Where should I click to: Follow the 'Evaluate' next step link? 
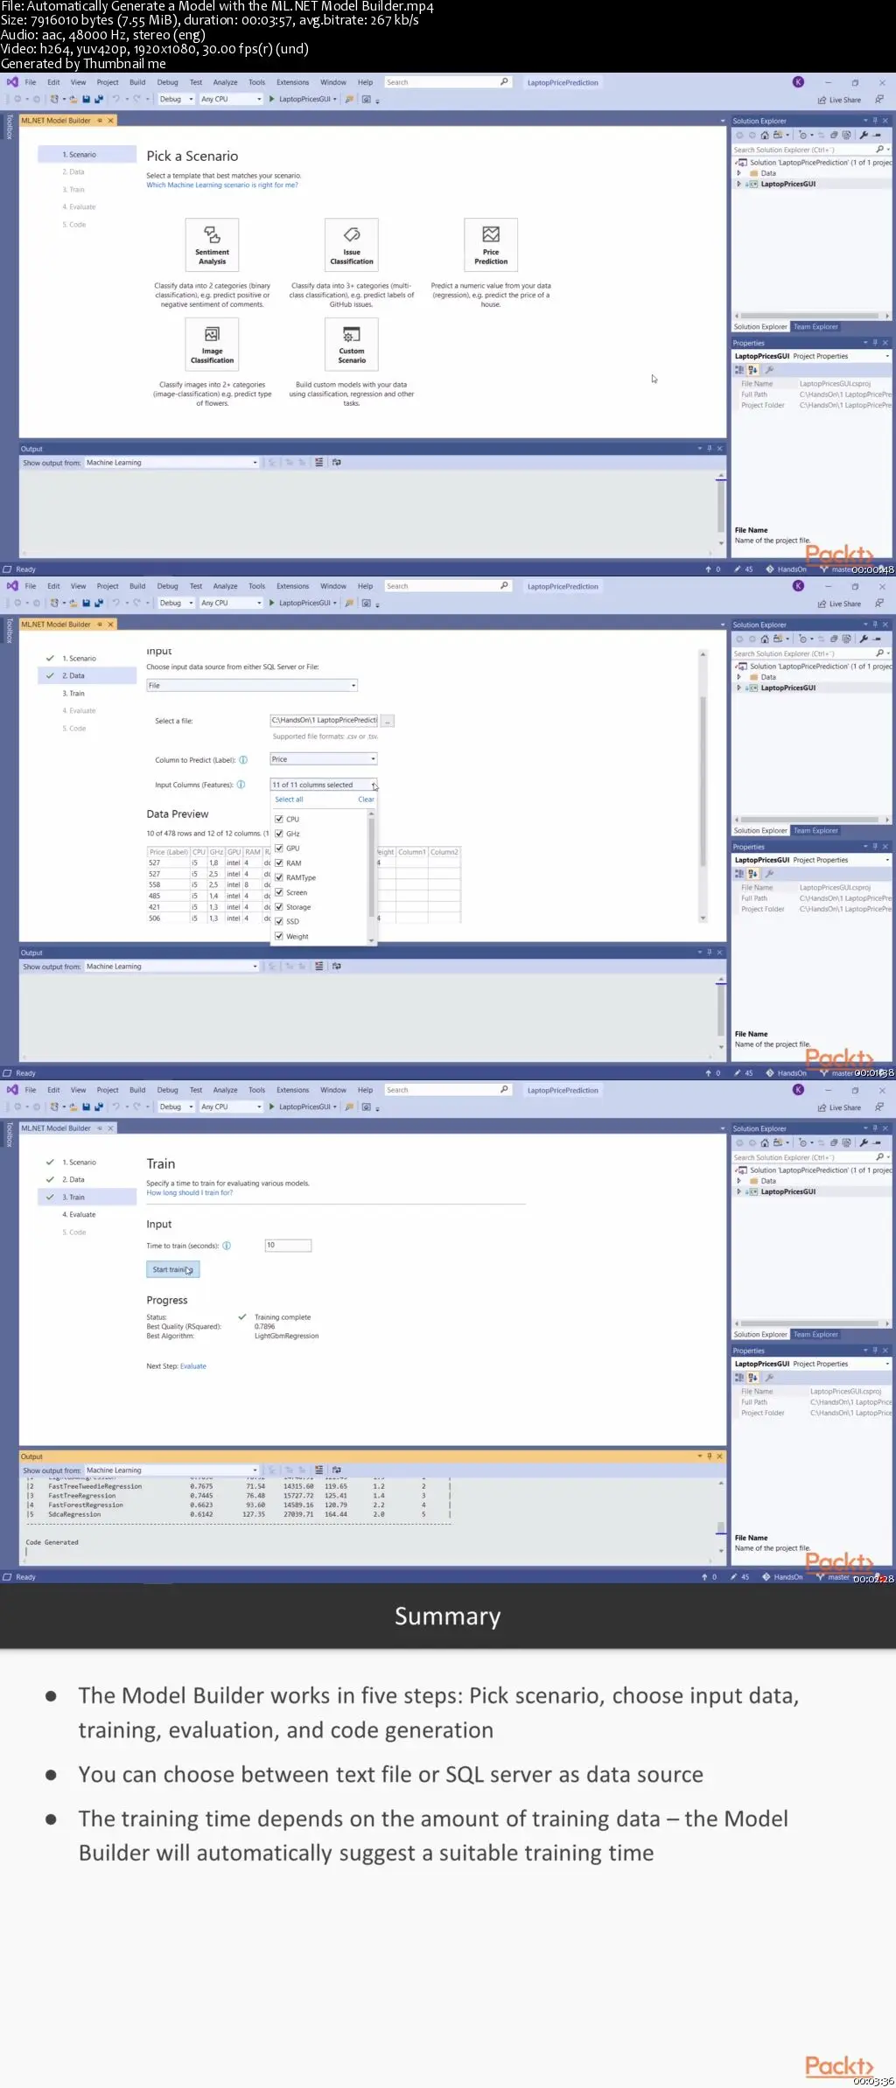point(193,1366)
